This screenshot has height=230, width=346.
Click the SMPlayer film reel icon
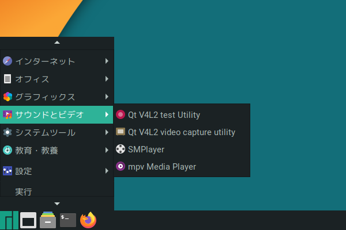point(121,149)
